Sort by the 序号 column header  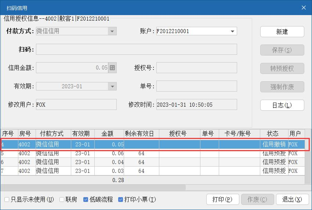tap(9, 134)
